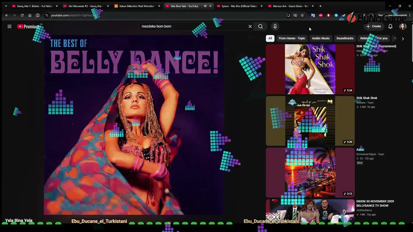413x232 pixels.
Task: Open the ABP ad blocker extension
Action: point(320,15)
